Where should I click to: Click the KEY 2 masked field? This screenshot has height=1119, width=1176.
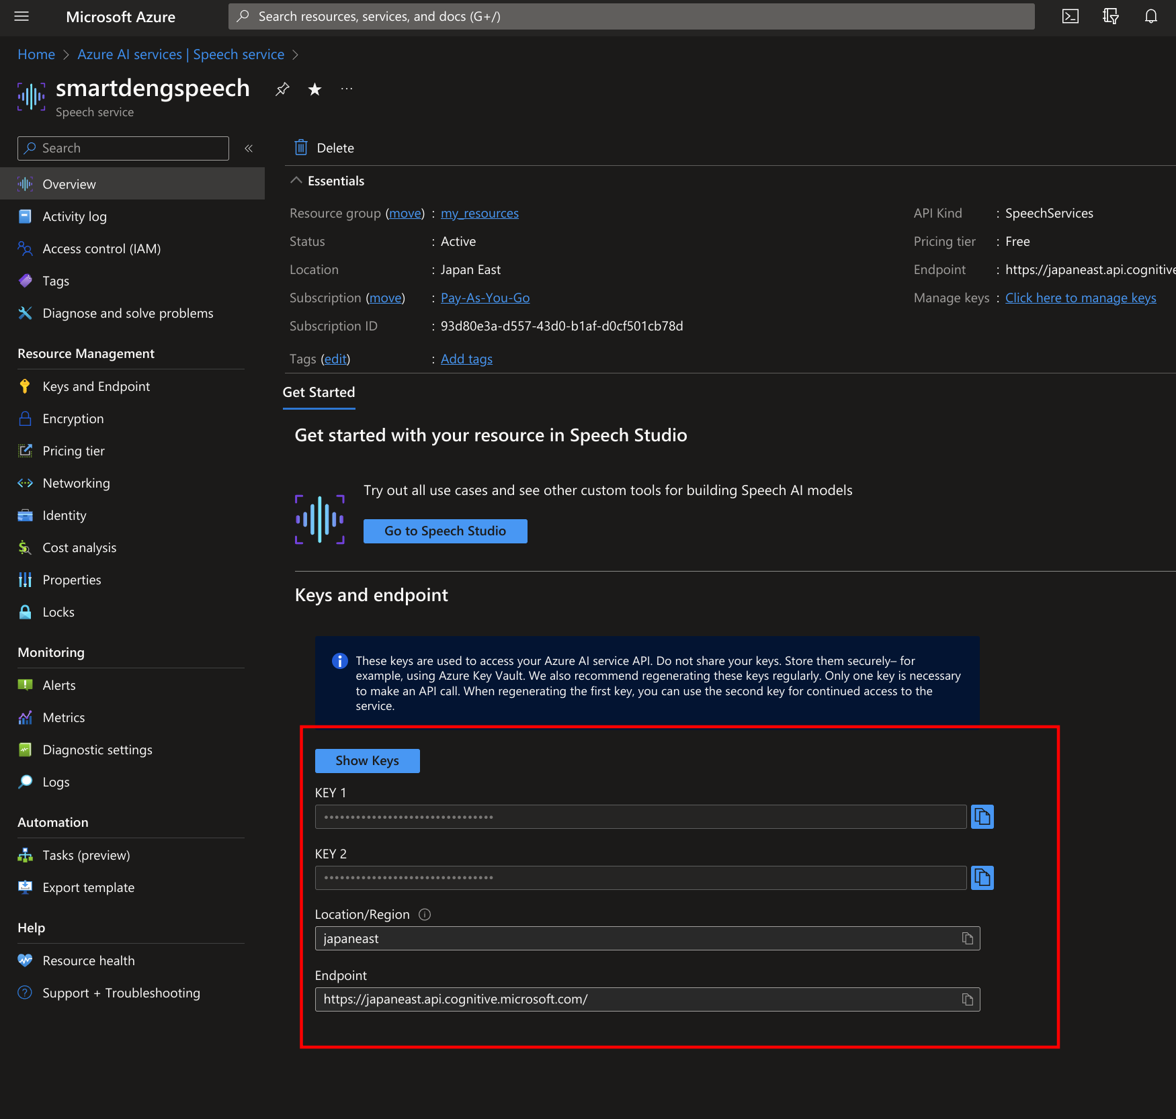click(640, 878)
